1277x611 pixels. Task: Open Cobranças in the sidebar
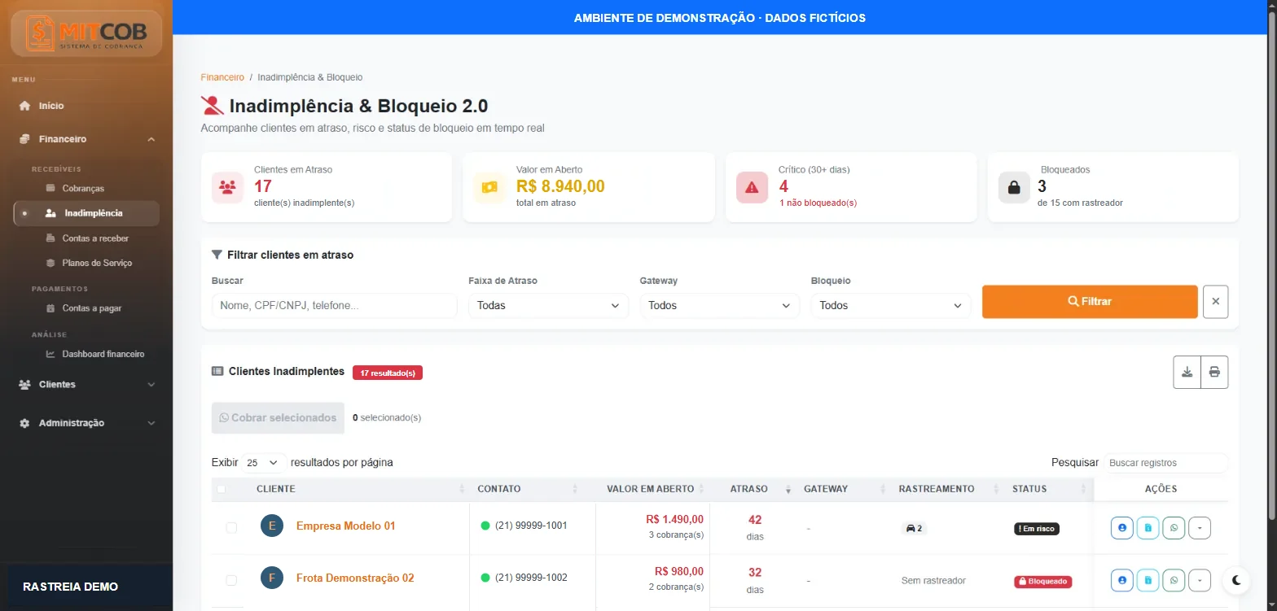(x=83, y=188)
